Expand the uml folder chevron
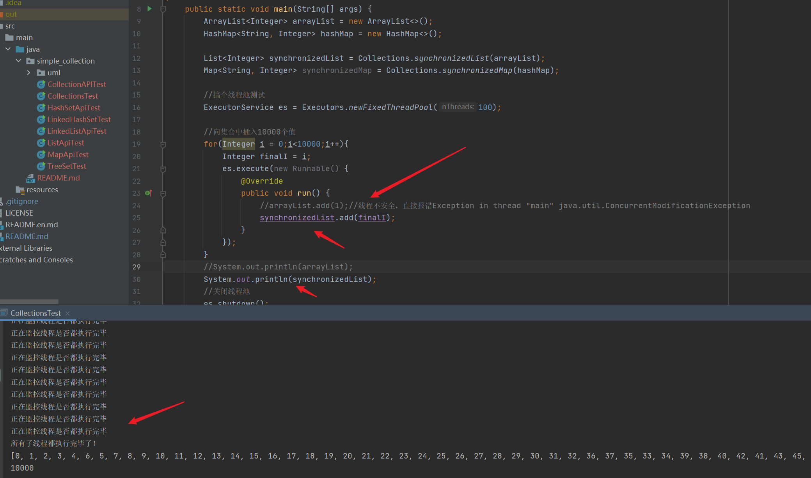Screen dimensions: 811x478 click(28, 73)
